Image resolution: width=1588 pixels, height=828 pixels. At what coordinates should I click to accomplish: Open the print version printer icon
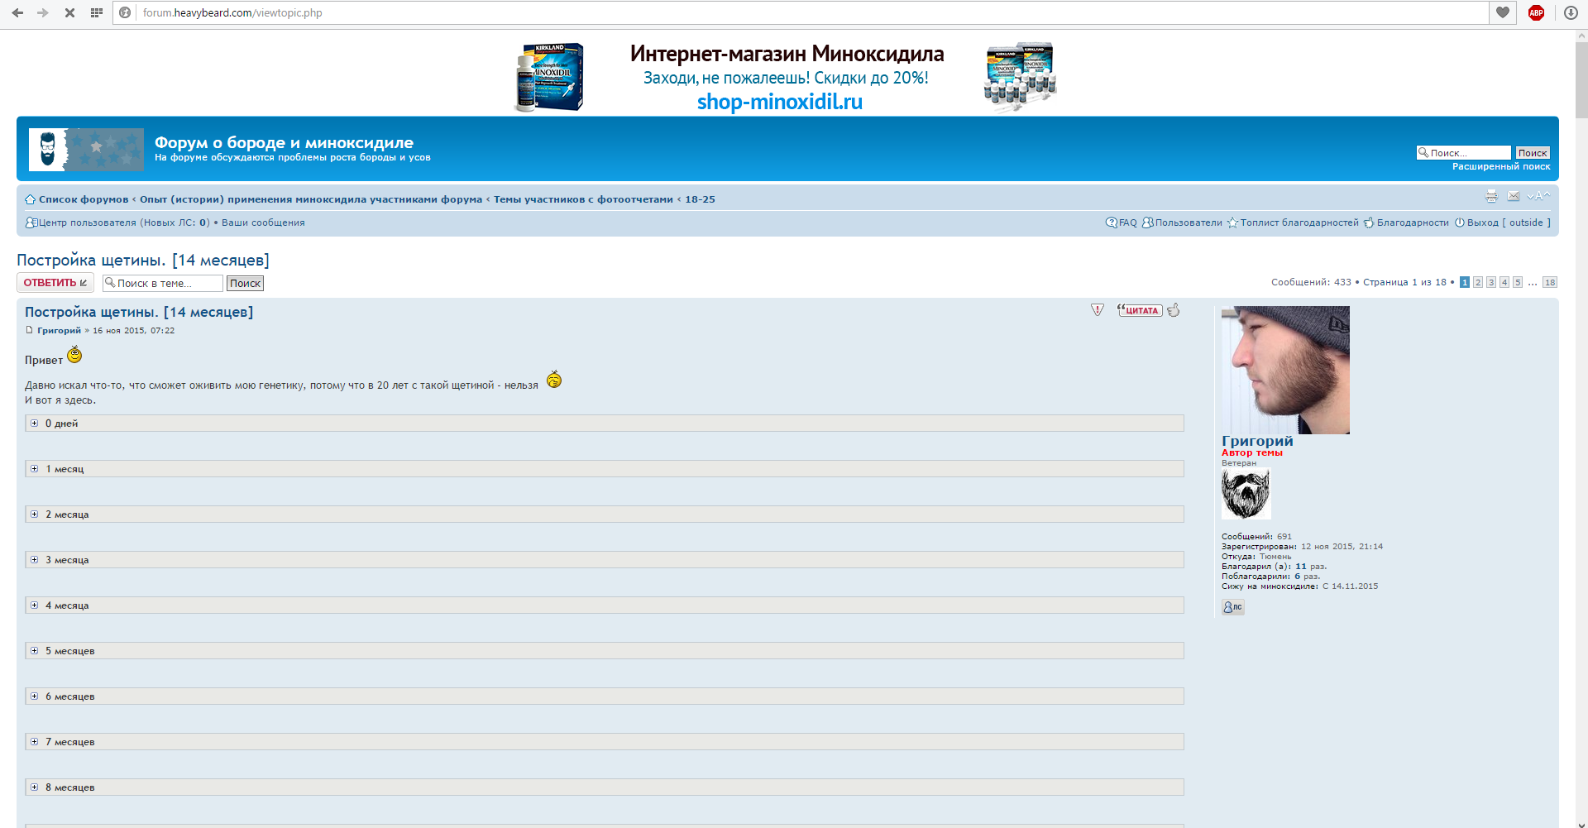(x=1491, y=196)
